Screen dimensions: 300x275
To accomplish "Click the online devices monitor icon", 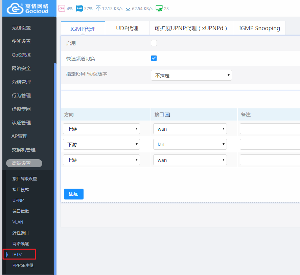I will pos(159,8).
